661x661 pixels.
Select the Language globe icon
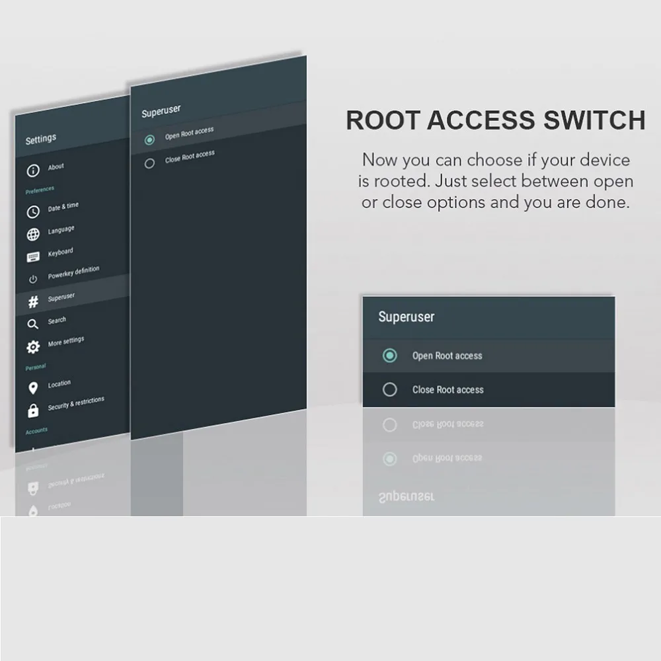pyautogui.click(x=33, y=234)
